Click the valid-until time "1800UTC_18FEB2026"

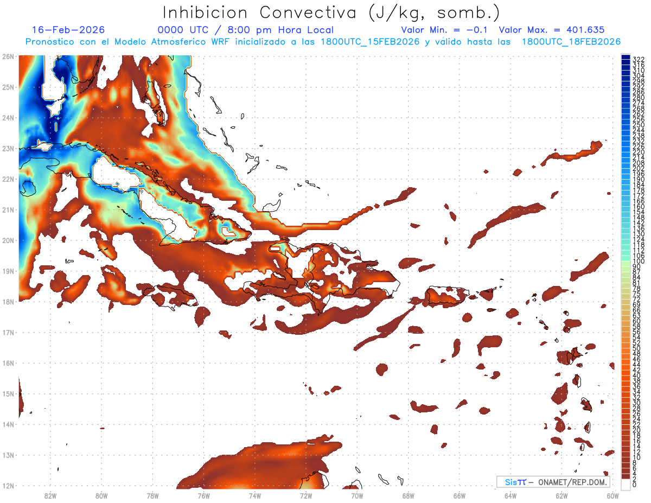pyautogui.click(x=571, y=42)
